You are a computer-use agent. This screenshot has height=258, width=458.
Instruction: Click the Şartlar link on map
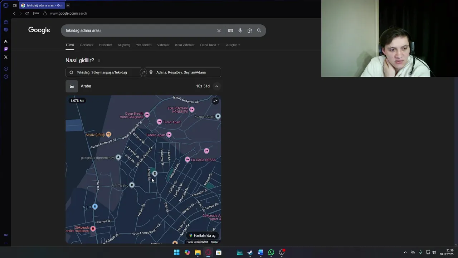coord(215,242)
